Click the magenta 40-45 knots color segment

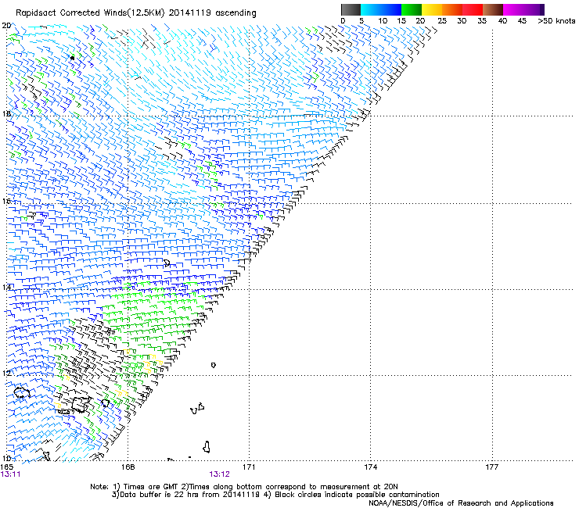click(513, 9)
